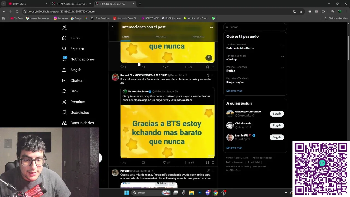Viewport: 350px width, 197px height.
Task: Open Comunidades in the sidebar
Action: [x=78, y=123]
